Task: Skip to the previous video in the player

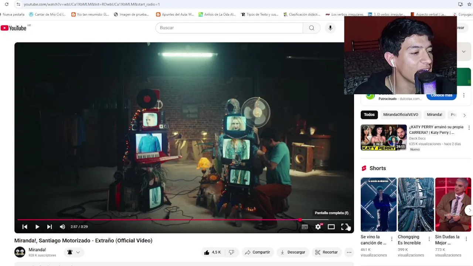Action: coord(25,227)
